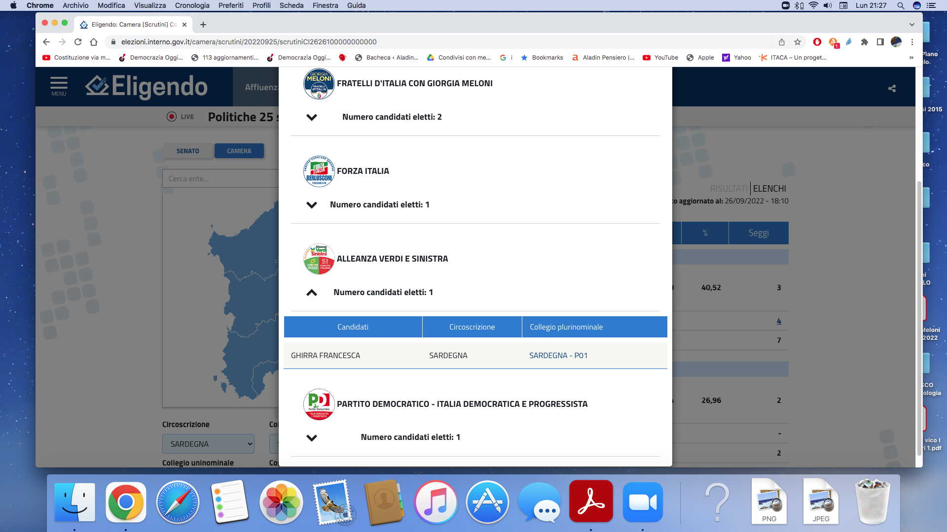Open Music app from the Dock
The height and width of the screenshot is (532, 947).
436,502
